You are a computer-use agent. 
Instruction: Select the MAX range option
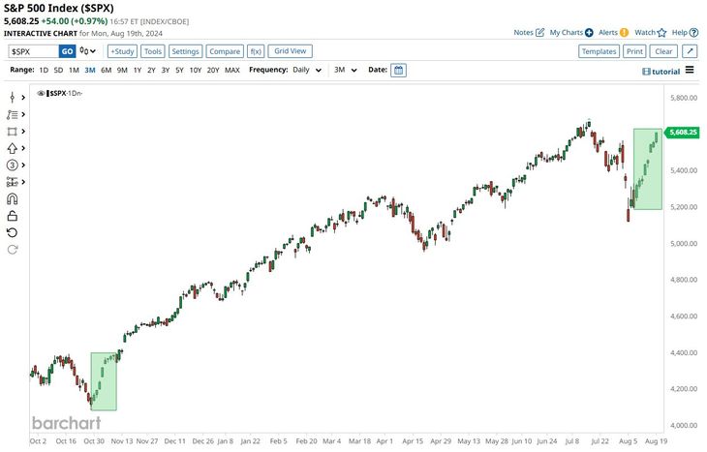click(x=232, y=70)
